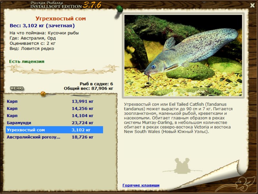The width and height of the screenshot is (258, 194).
Task: Click the eel-tailed catfish photo
Action: 183,55
